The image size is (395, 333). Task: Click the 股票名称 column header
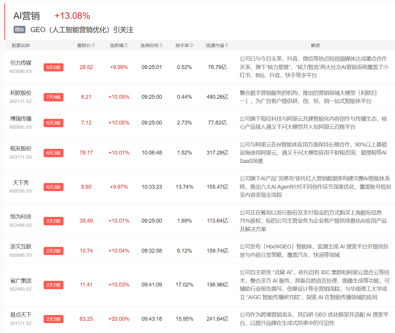(x=21, y=46)
